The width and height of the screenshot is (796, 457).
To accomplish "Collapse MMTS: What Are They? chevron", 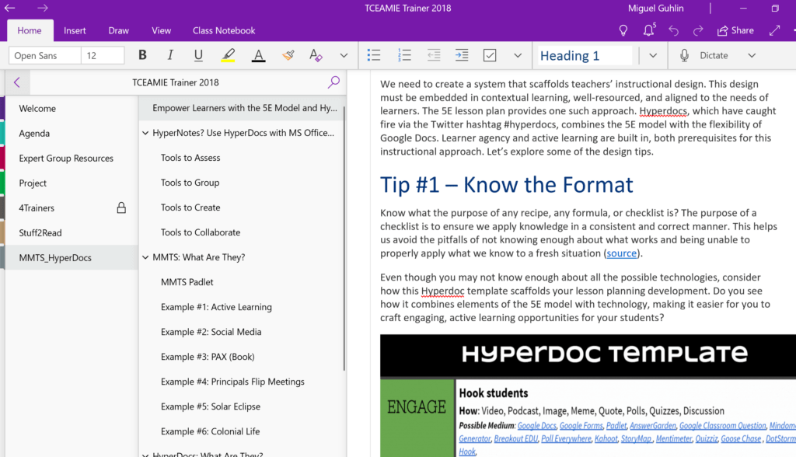I will pyautogui.click(x=145, y=257).
